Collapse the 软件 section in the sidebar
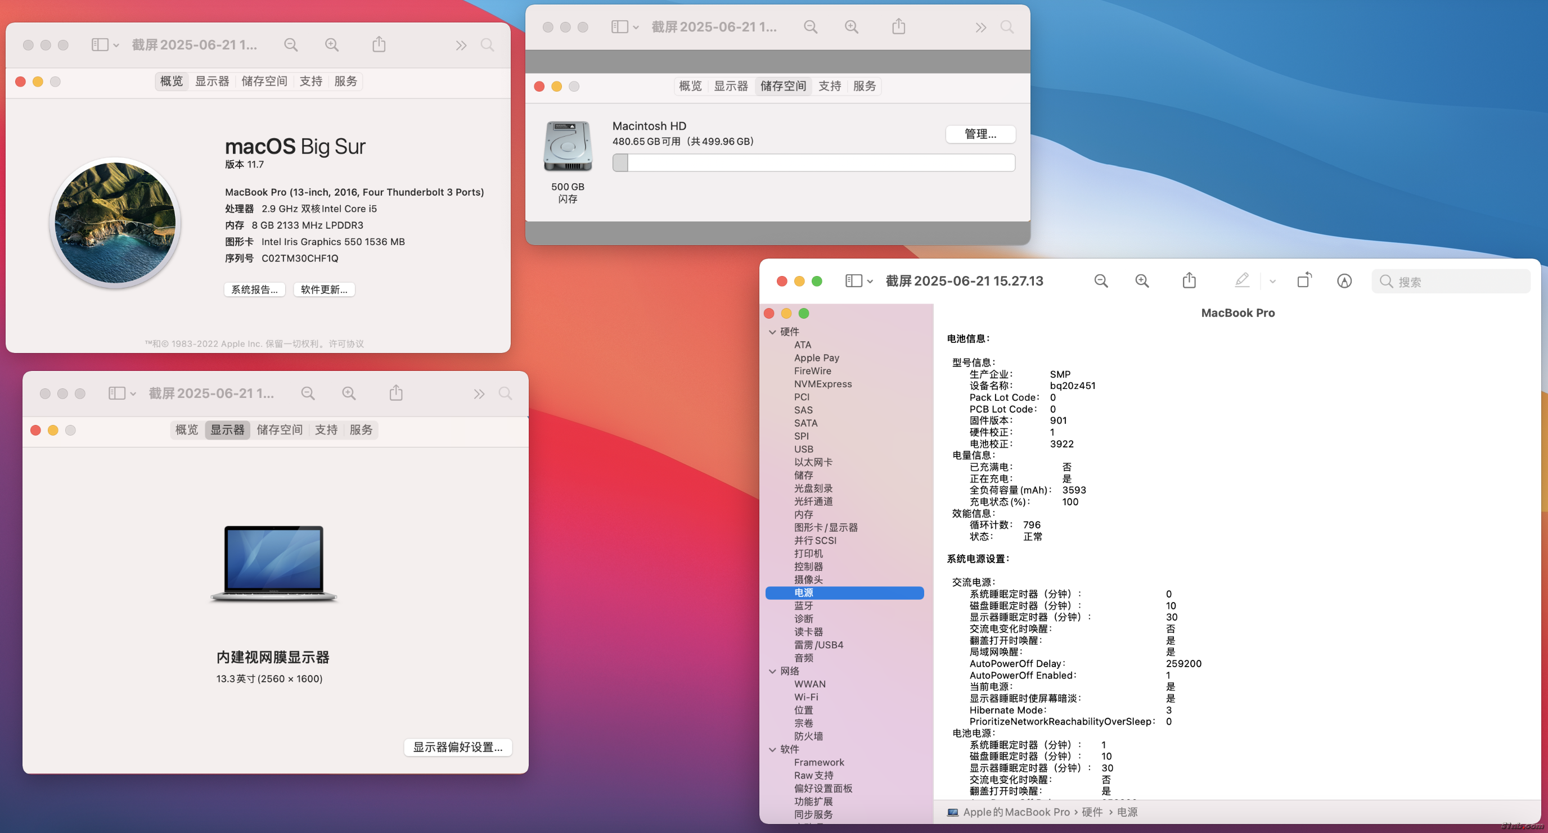The width and height of the screenshot is (1548, 833). (773, 749)
